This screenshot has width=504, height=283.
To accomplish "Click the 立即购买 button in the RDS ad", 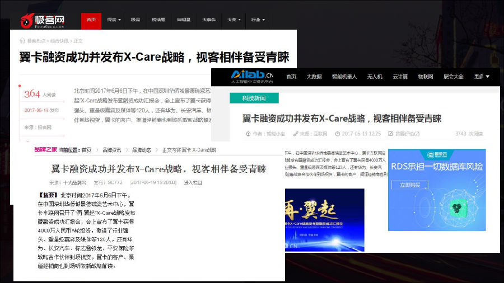I will pos(409,184).
